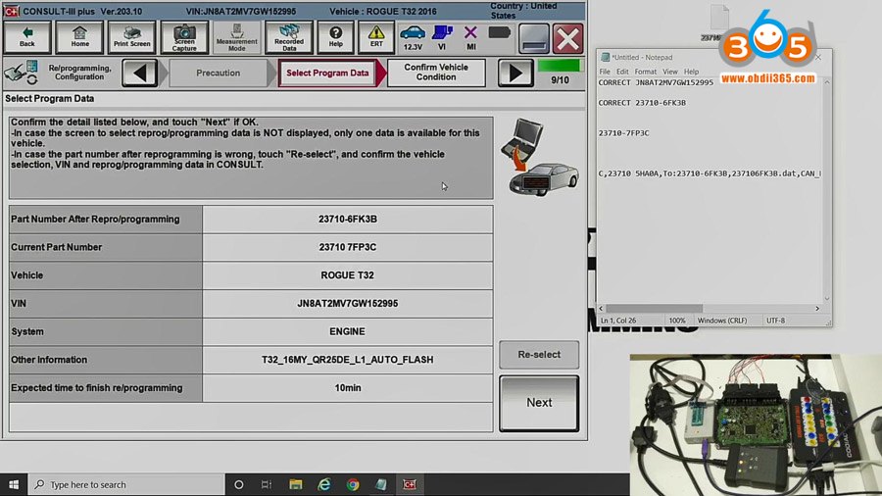Open Notepad Help menu
This screenshot has width=882, height=496.
691,72
